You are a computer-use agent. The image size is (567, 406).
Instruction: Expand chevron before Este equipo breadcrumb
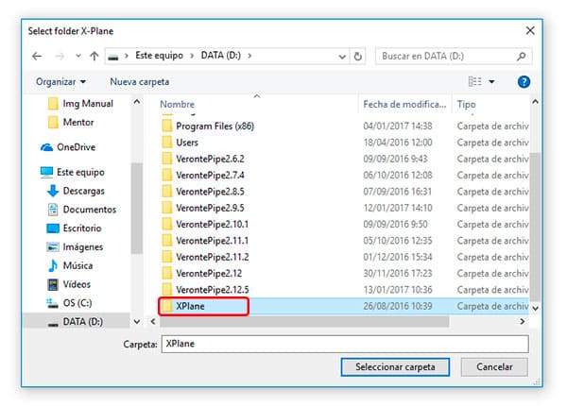coord(127,56)
